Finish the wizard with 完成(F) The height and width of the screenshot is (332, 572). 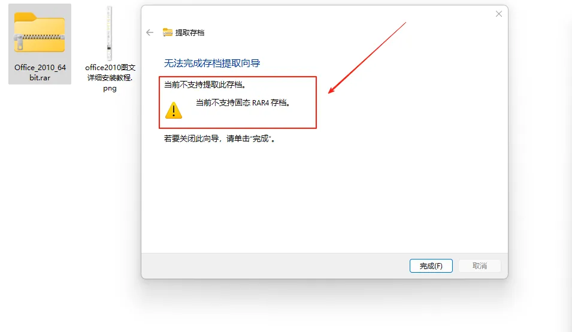point(431,266)
